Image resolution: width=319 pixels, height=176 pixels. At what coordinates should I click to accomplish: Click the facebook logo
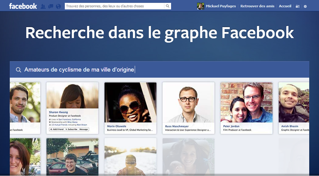(23, 6)
